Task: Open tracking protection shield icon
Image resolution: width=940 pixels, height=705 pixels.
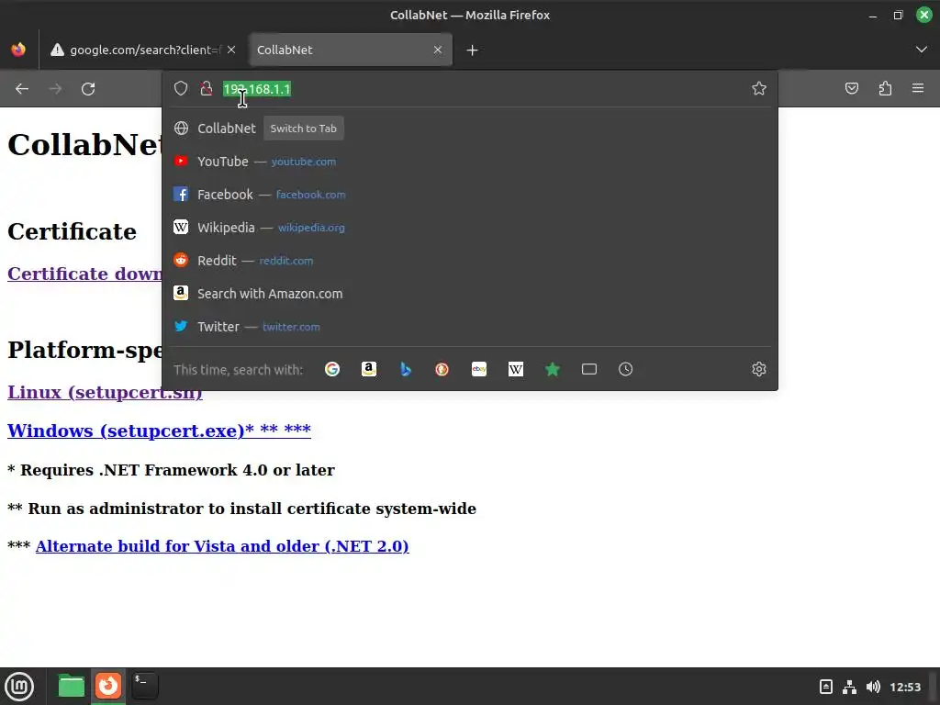Action: pos(181,89)
